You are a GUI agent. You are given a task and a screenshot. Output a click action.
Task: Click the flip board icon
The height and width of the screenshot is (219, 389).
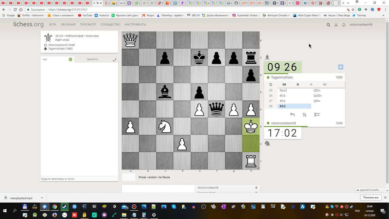click(x=270, y=85)
